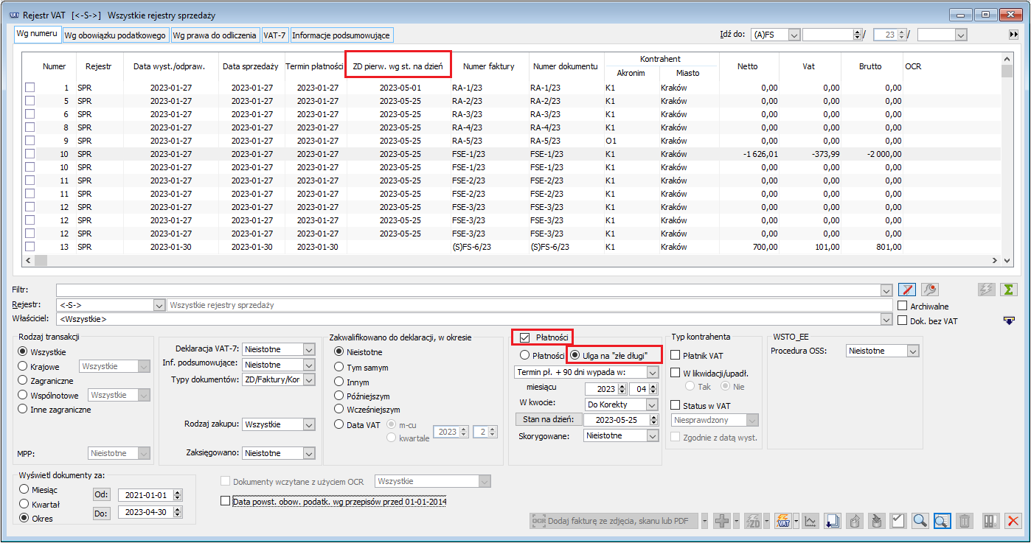Screen dimensions: 1031x543
Task: Click the green Sigma sum icon
Action: coord(1008,290)
